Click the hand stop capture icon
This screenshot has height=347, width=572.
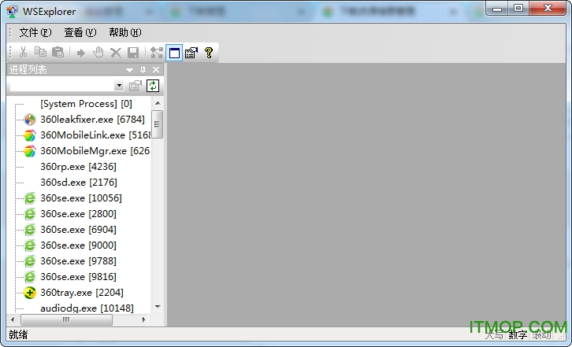pos(98,53)
